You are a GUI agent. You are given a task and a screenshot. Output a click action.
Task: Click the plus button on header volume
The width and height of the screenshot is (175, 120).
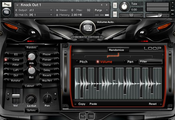(168, 15)
